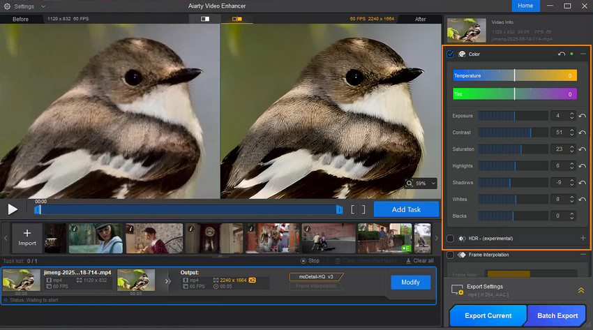593x330 pixels.
Task: Switch to the Home tab
Action: click(526, 6)
